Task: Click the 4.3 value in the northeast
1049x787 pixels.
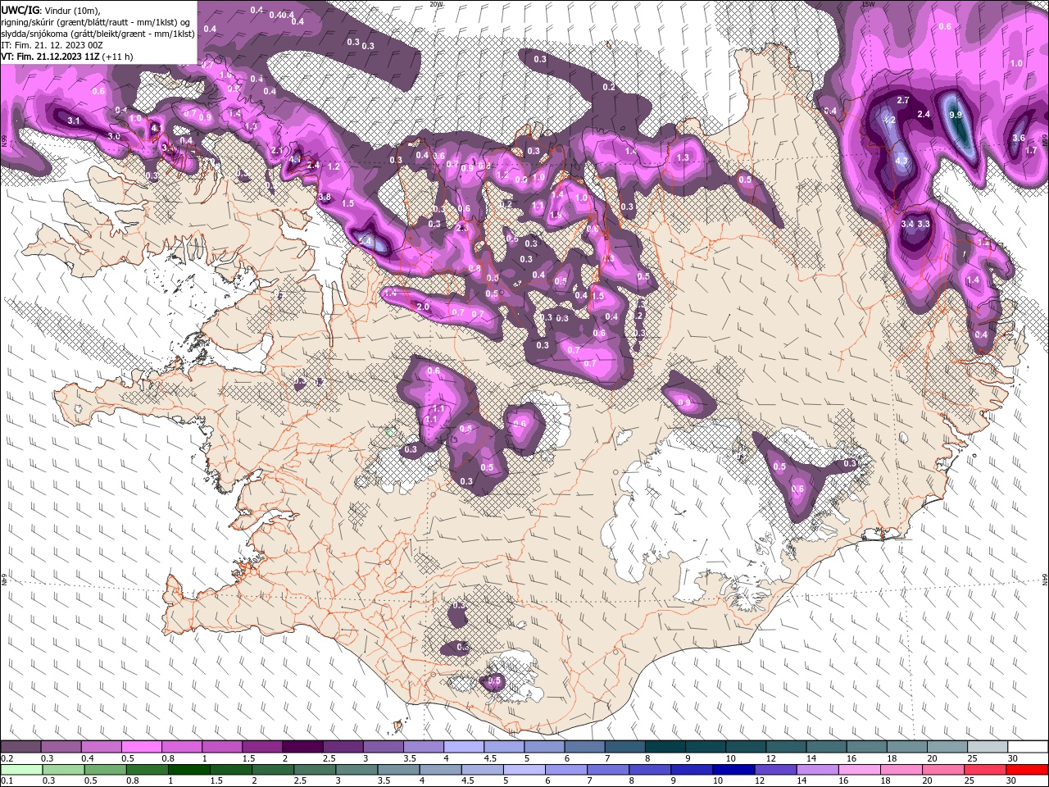Action: (901, 161)
